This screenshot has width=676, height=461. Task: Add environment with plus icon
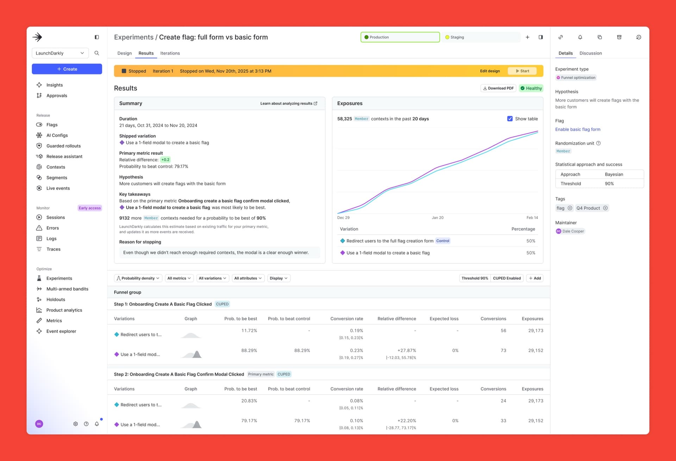point(527,37)
